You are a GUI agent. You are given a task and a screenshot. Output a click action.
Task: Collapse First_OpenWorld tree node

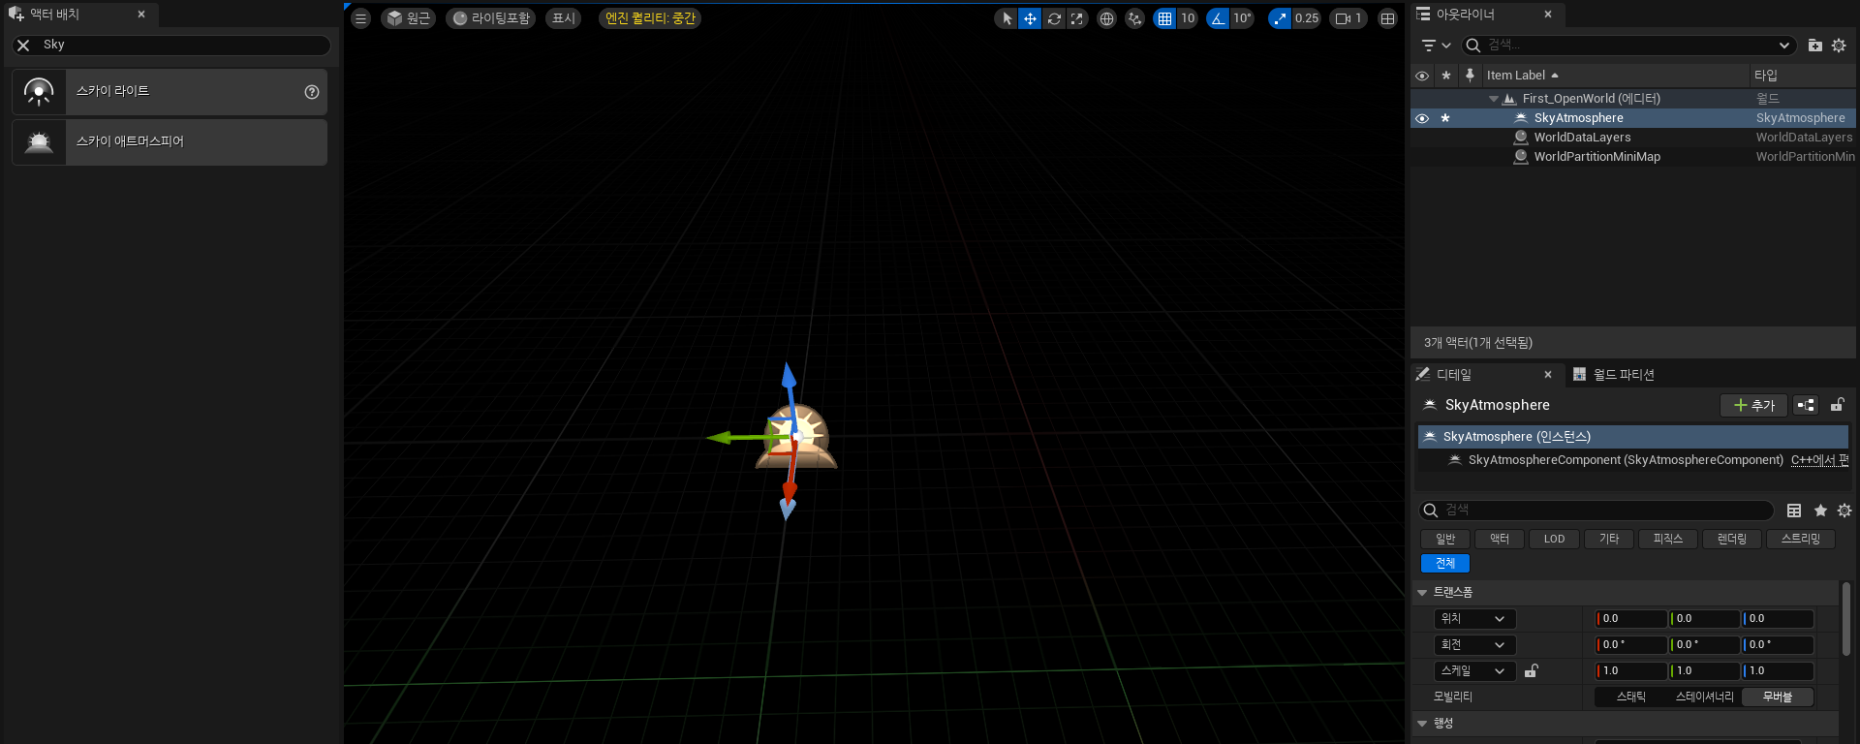click(x=1494, y=99)
